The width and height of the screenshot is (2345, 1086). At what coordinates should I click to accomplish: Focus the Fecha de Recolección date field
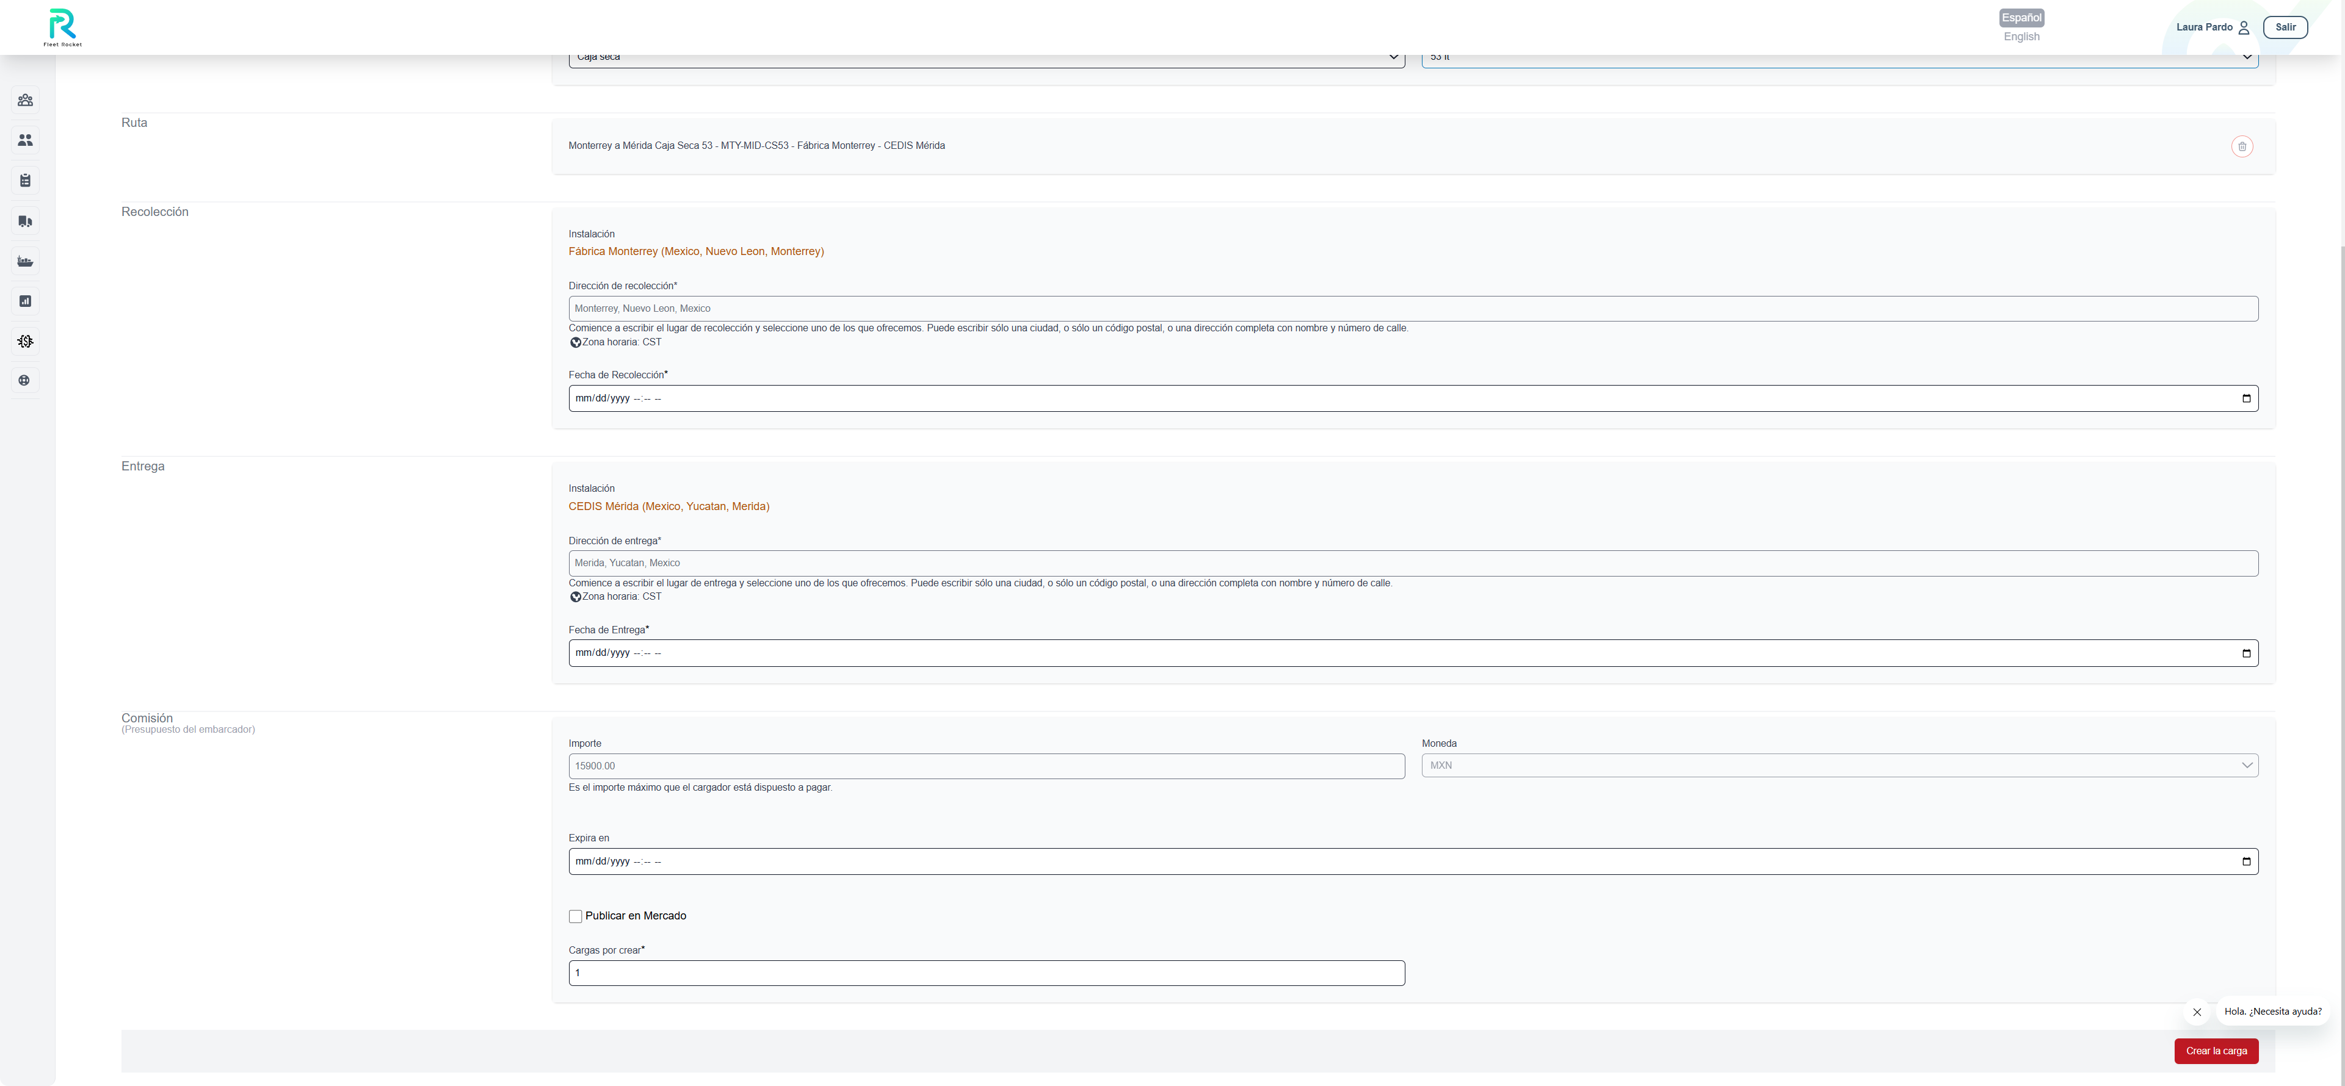pos(1413,398)
